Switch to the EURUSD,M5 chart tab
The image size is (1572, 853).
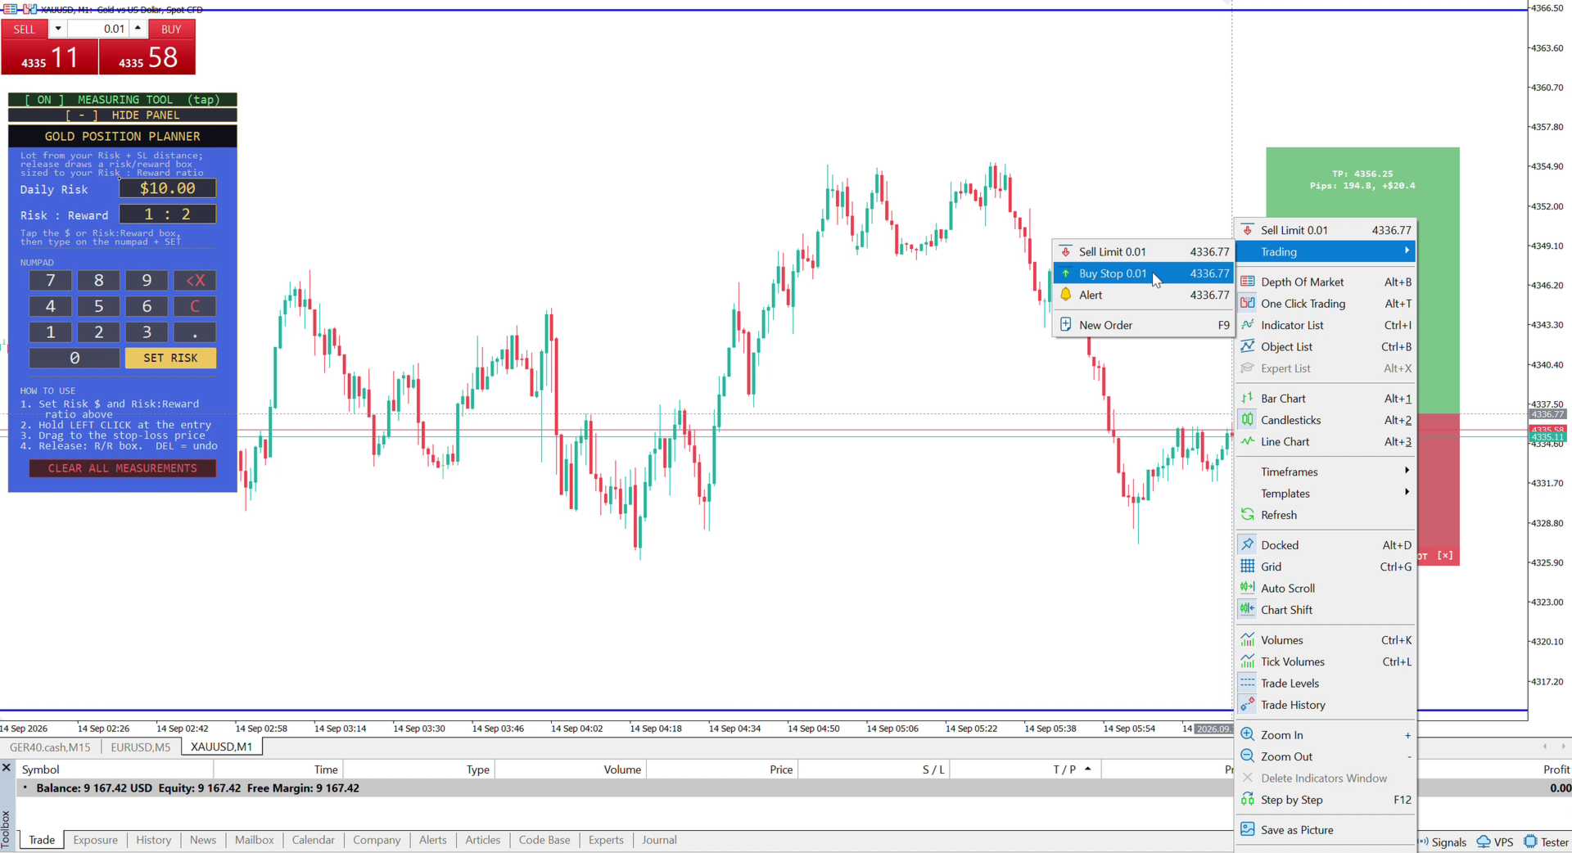click(141, 747)
